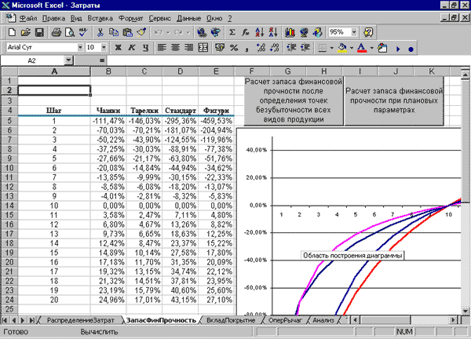
Task: Paste from clipboard icon
Action: 128,32
